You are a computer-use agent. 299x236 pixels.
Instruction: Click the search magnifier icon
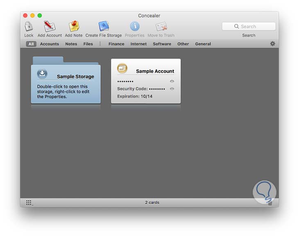[236, 27]
